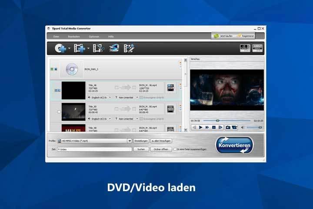Toggle forced subtitles for Title_90
The height and width of the screenshot is (209, 313).
141,119
